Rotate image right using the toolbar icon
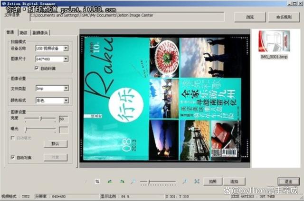The width and height of the screenshot is (304, 201). coord(122,181)
